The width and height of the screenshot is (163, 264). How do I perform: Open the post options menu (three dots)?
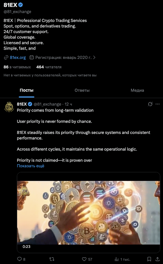157,104
